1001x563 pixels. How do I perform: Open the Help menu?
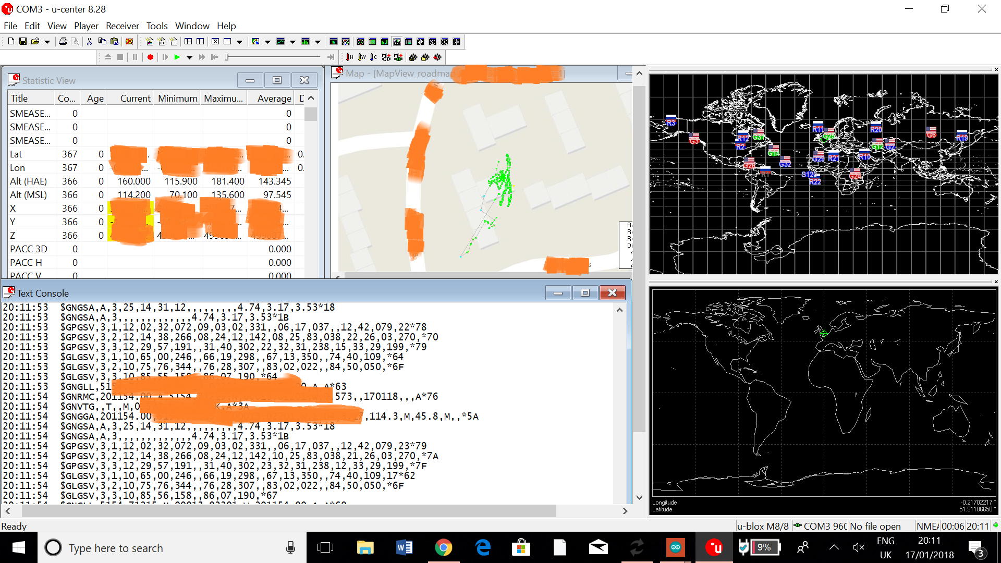coord(226,26)
